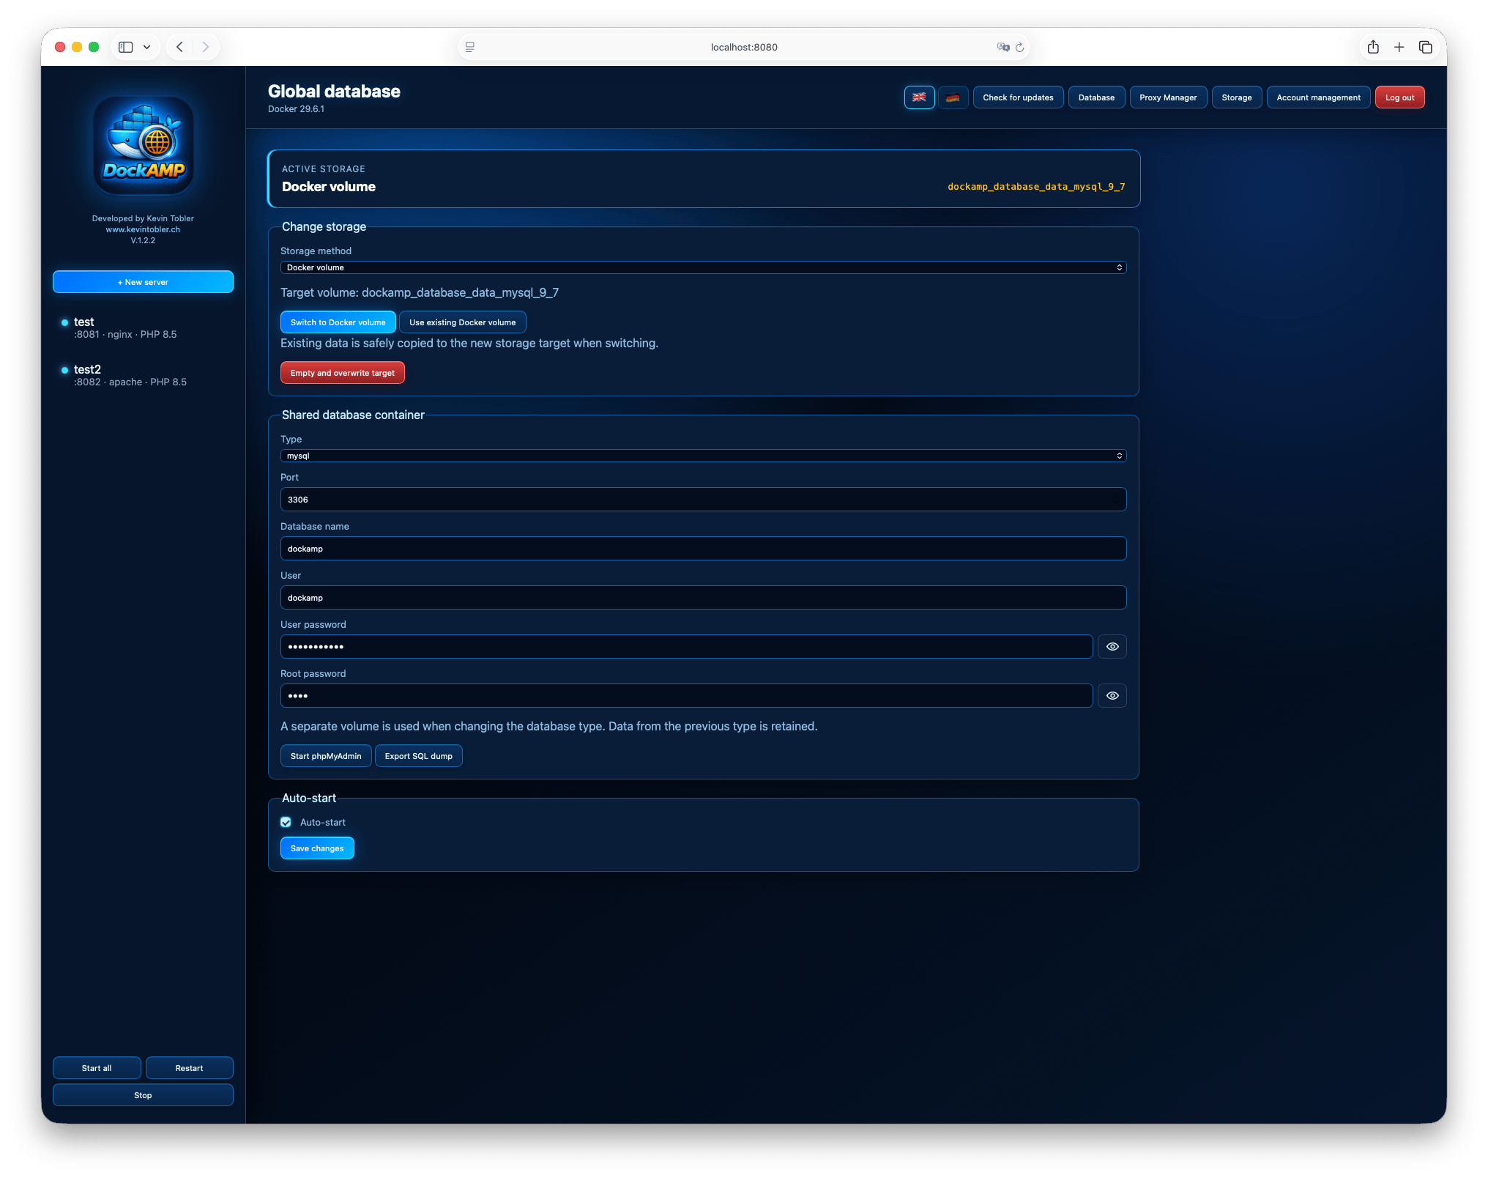Click Stop button
This screenshot has height=1178, width=1488.
coord(143,1095)
